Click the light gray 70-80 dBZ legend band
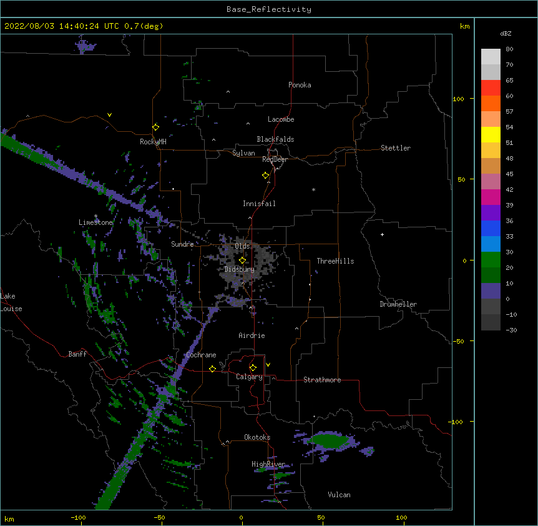The width and height of the screenshot is (538, 526). coord(491,57)
